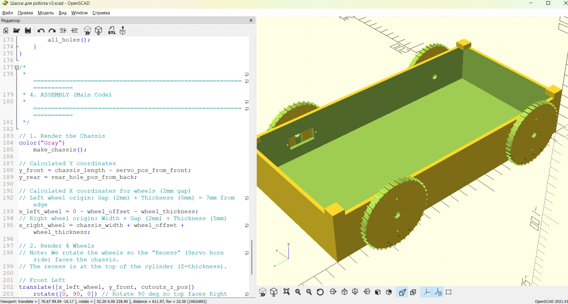Image resolution: width=568 pixels, height=304 pixels.
Task: Toggle the Perspective projection button
Action: pyautogui.click(x=402, y=292)
